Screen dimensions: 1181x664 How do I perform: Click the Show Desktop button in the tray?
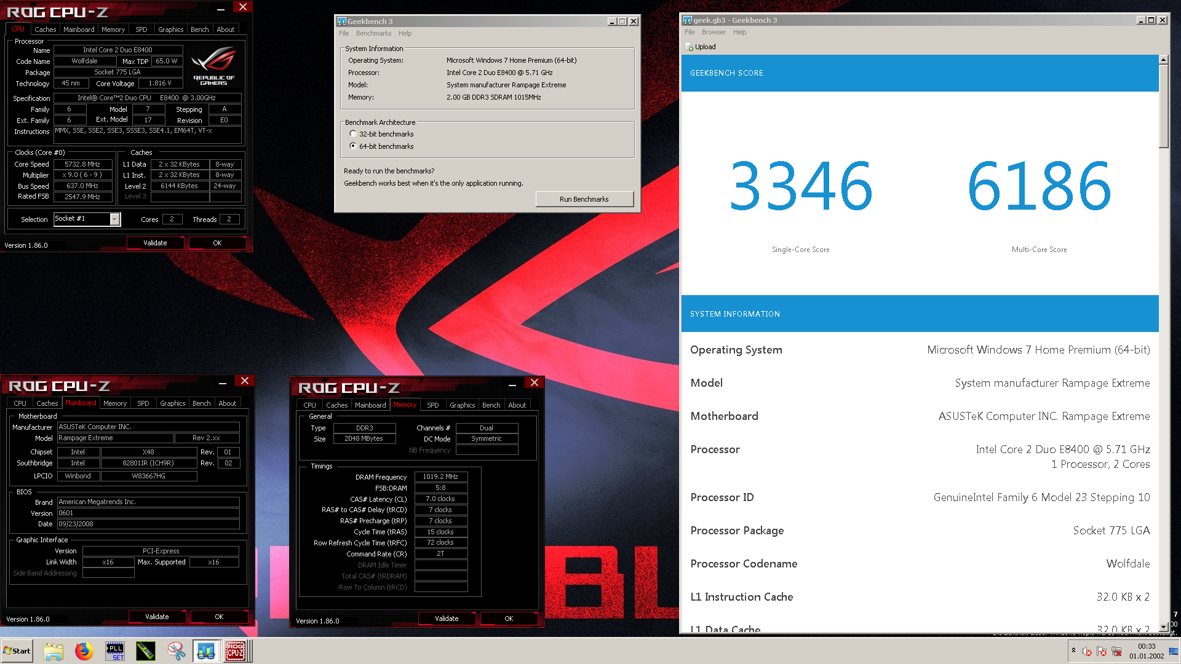click(x=1174, y=651)
